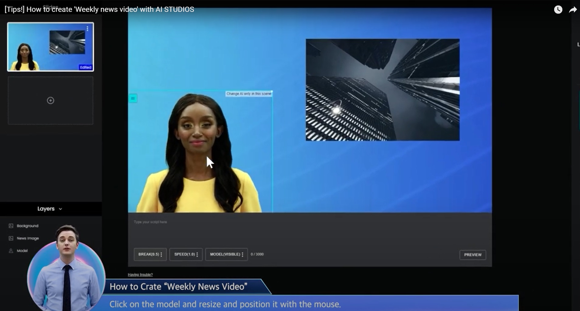Screen dimensions: 580x311
Task: Click the Share arrow icon
Action: coord(573,9)
